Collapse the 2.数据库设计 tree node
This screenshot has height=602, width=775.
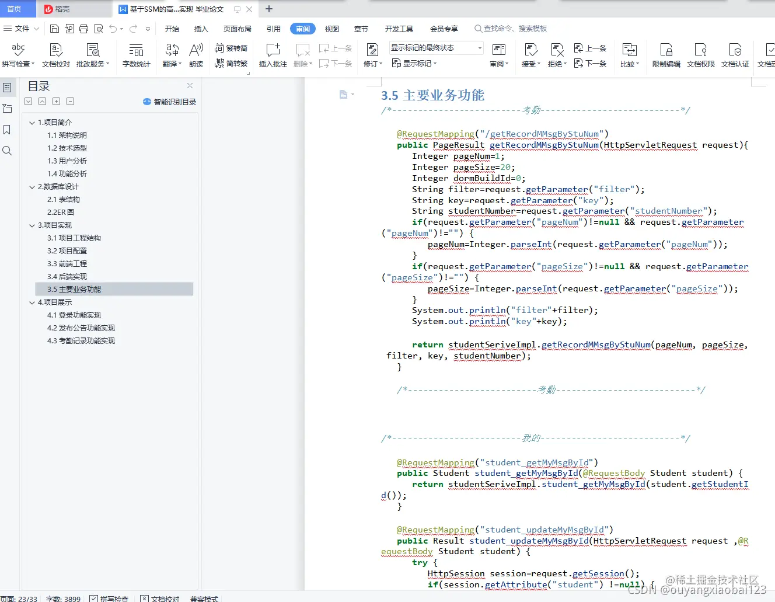[x=32, y=187]
